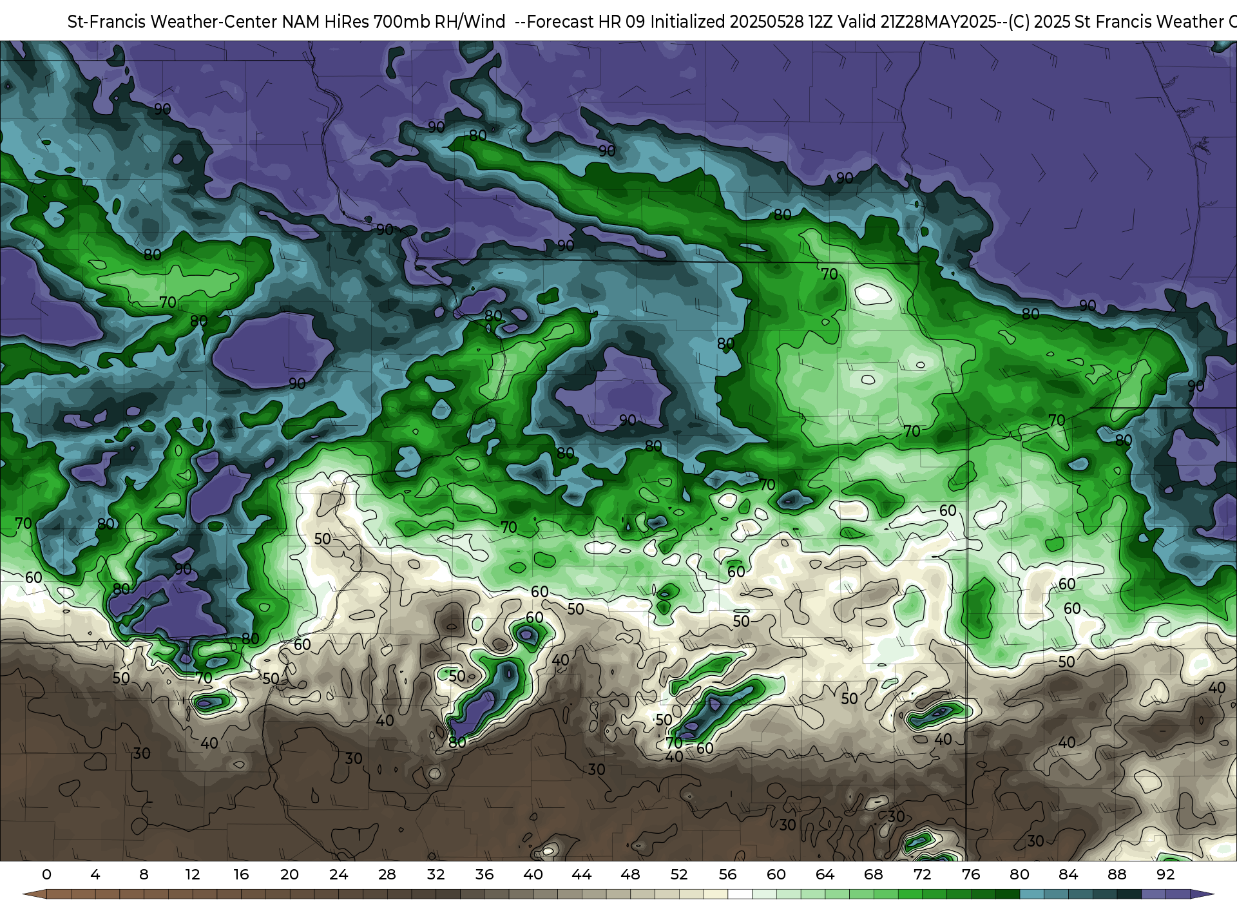This screenshot has height=902, width=1237.
Task: Click the '24' label on the color scale
Action: coord(339,874)
